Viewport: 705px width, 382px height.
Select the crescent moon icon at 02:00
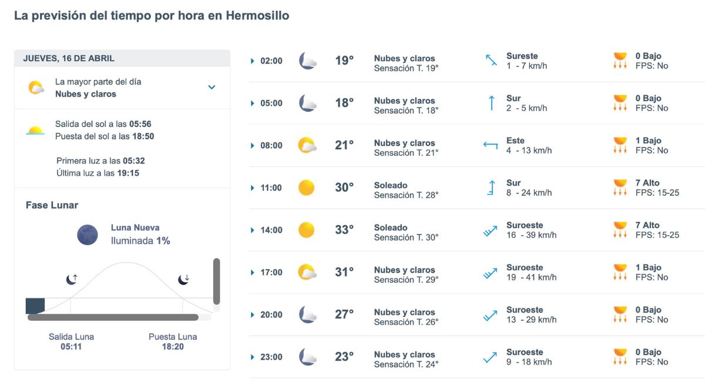[306, 60]
